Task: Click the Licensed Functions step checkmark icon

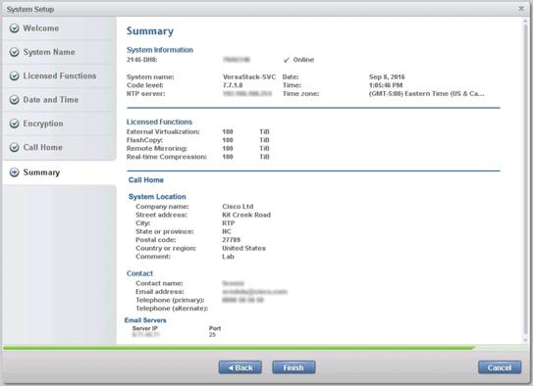Action: point(15,75)
